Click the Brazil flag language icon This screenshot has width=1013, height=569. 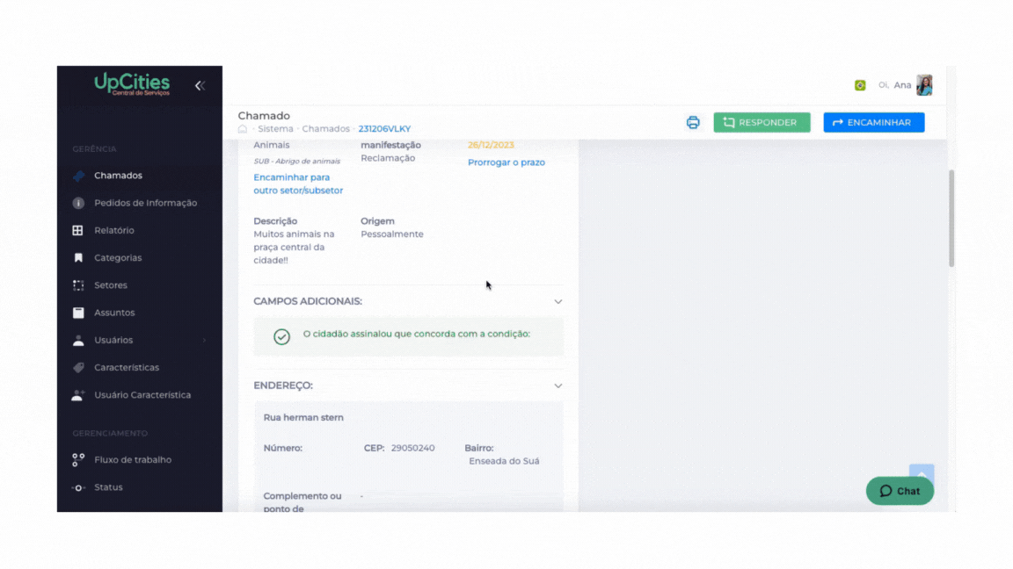tap(860, 85)
